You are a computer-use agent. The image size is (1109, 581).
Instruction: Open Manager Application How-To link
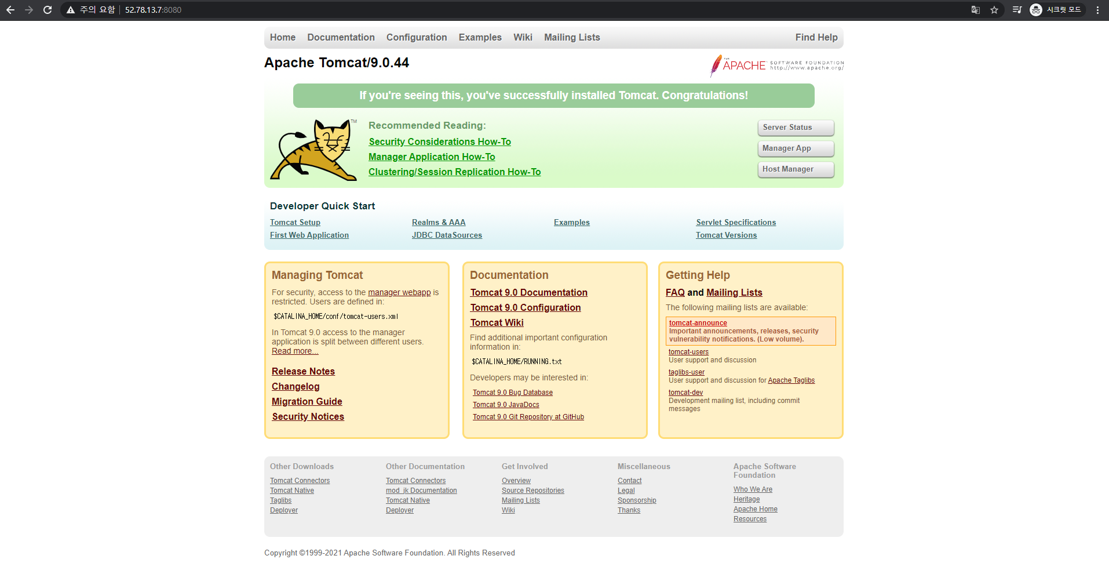(432, 157)
